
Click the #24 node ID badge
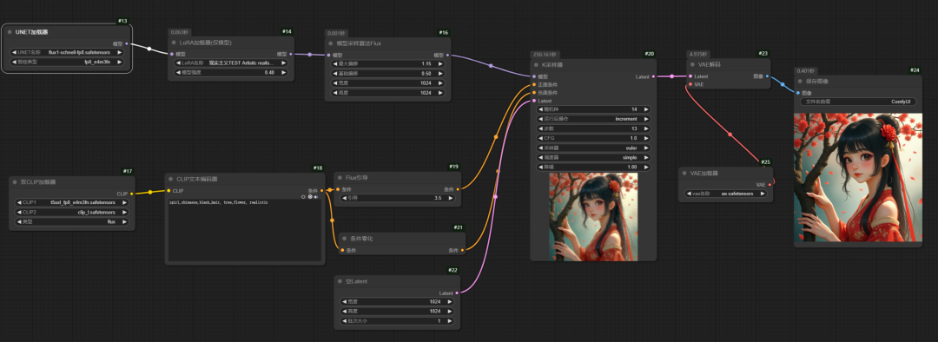click(x=915, y=70)
